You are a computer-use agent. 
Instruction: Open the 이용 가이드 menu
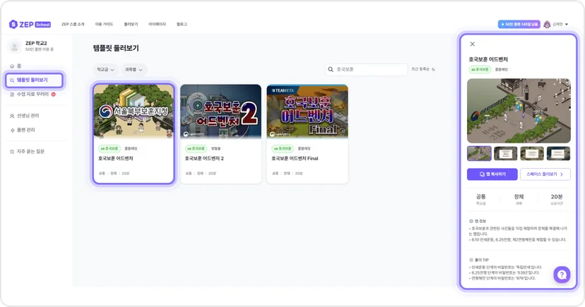coord(104,24)
